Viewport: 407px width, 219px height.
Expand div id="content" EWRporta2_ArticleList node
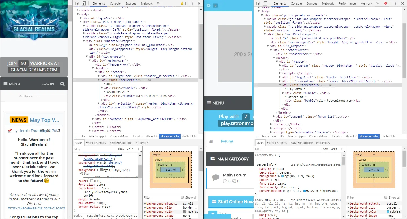coord(93,119)
